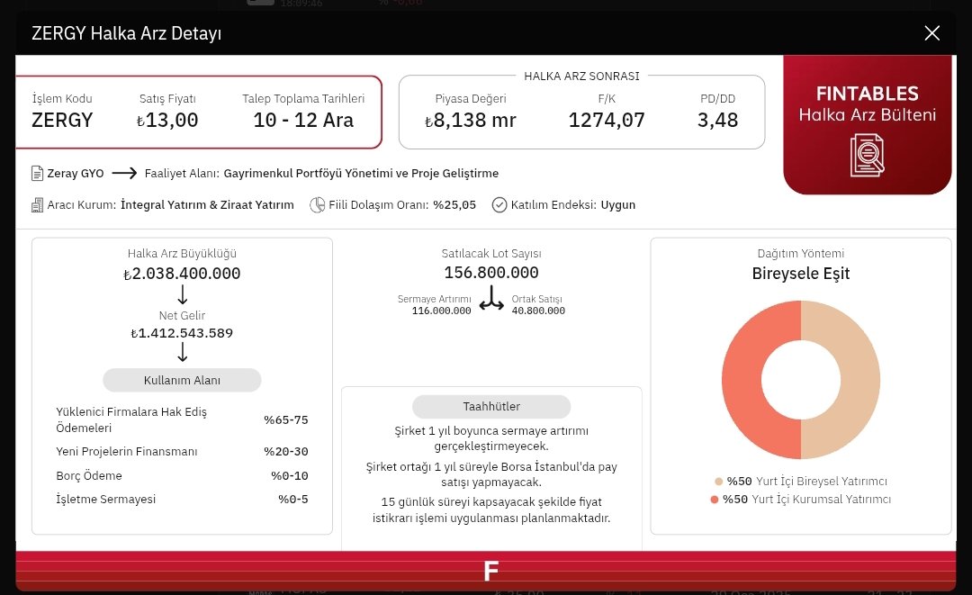Click the %0-5 usage percentage
This screenshot has height=595, width=972.
coord(293,500)
